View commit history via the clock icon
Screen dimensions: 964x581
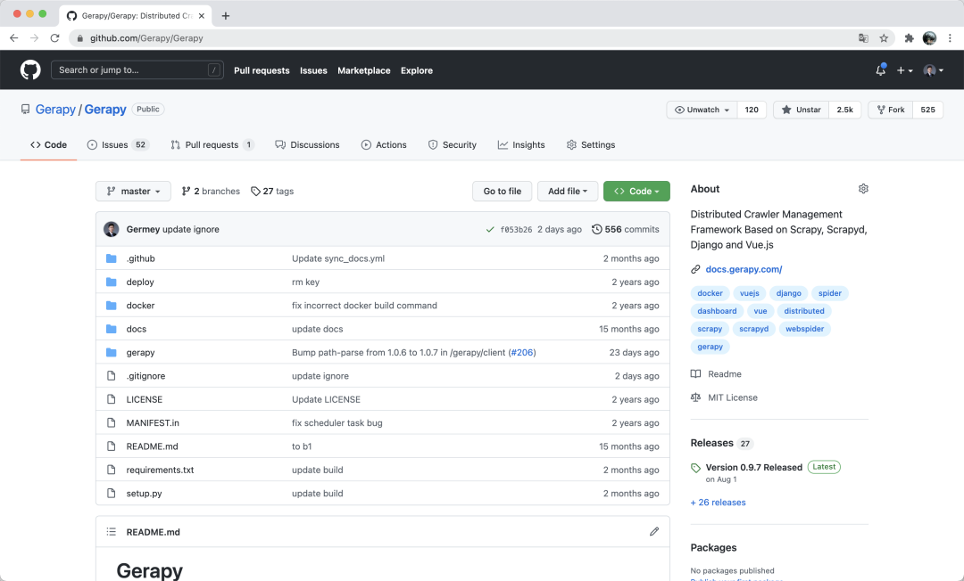pos(596,229)
